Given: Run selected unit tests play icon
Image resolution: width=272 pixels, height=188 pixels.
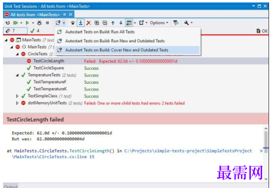Looking at the screenshot, I should pyautogui.click(x=27, y=23).
